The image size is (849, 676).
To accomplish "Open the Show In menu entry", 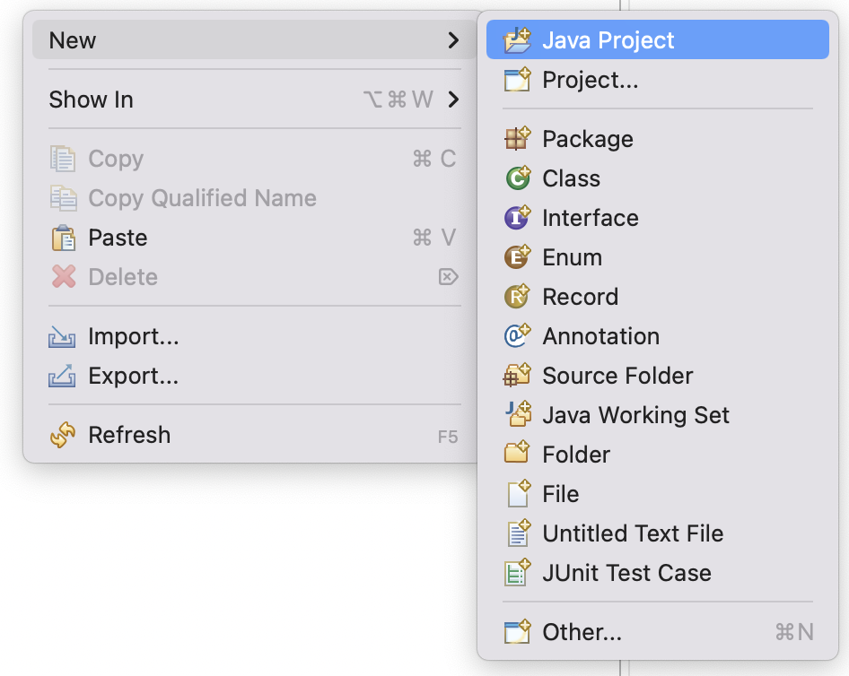I will click(255, 99).
